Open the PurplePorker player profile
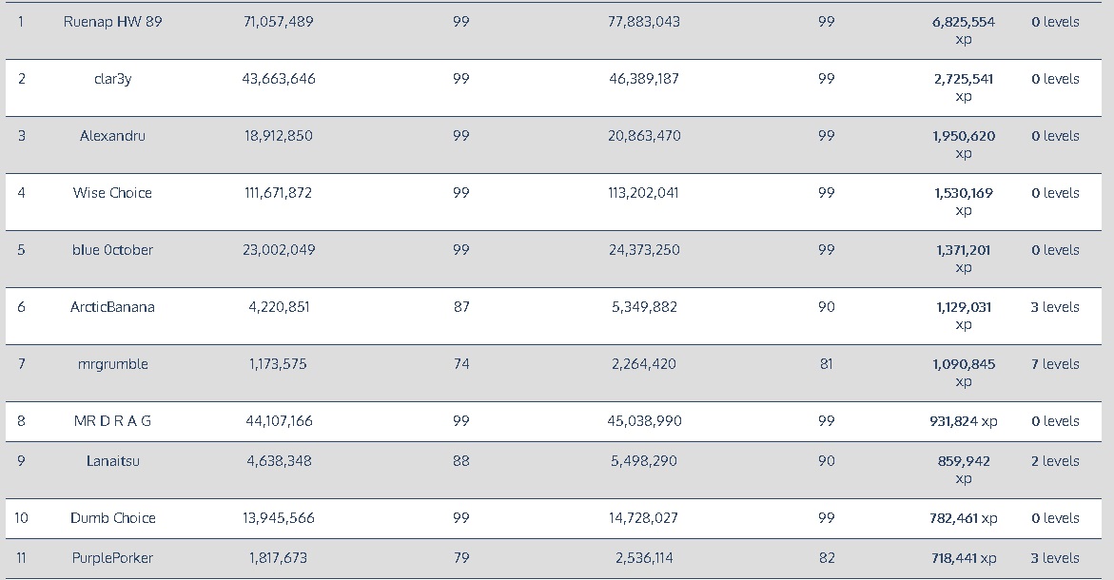The width and height of the screenshot is (1114, 580). click(x=112, y=558)
